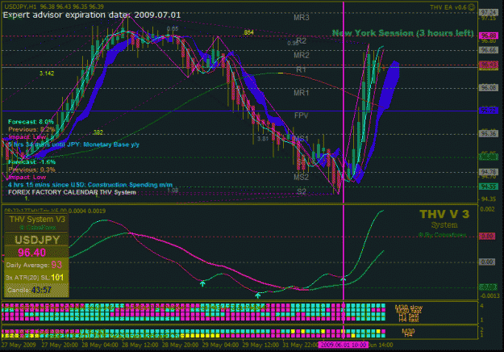The height and width of the screenshot is (352, 504).
Task: Click the 3x ATR(20) SL: 101 row
Action: pos(35,278)
